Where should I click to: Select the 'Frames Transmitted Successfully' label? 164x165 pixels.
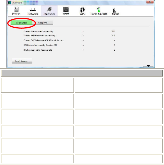point(38,31)
